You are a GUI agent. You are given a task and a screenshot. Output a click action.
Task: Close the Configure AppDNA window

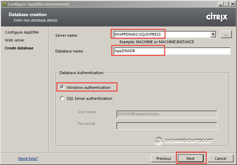coord(232,4)
